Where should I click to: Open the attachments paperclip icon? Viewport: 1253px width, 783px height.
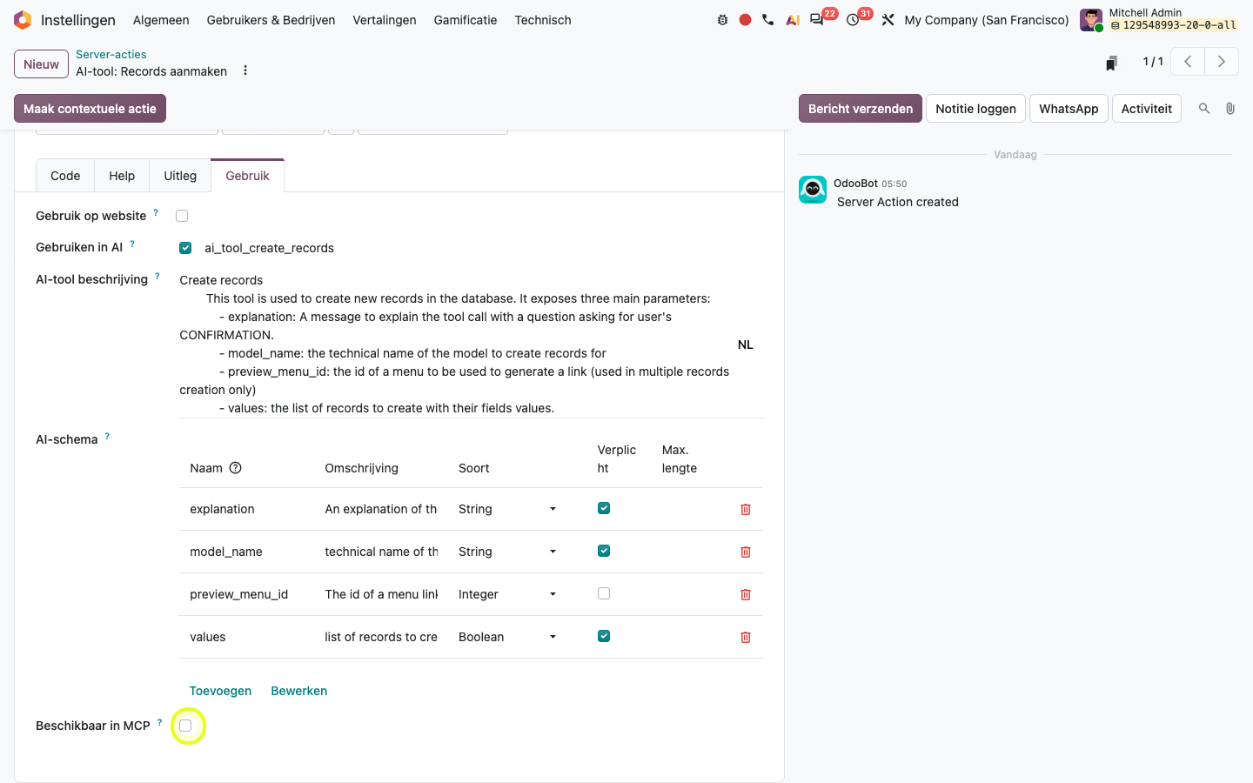tap(1230, 109)
